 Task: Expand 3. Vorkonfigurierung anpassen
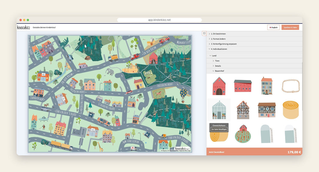coord(254,44)
